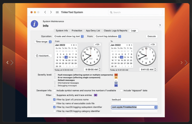192x124 pixels.
Task: Switch to Classic Logs & Reports tab
Action: (x=116, y=31)
